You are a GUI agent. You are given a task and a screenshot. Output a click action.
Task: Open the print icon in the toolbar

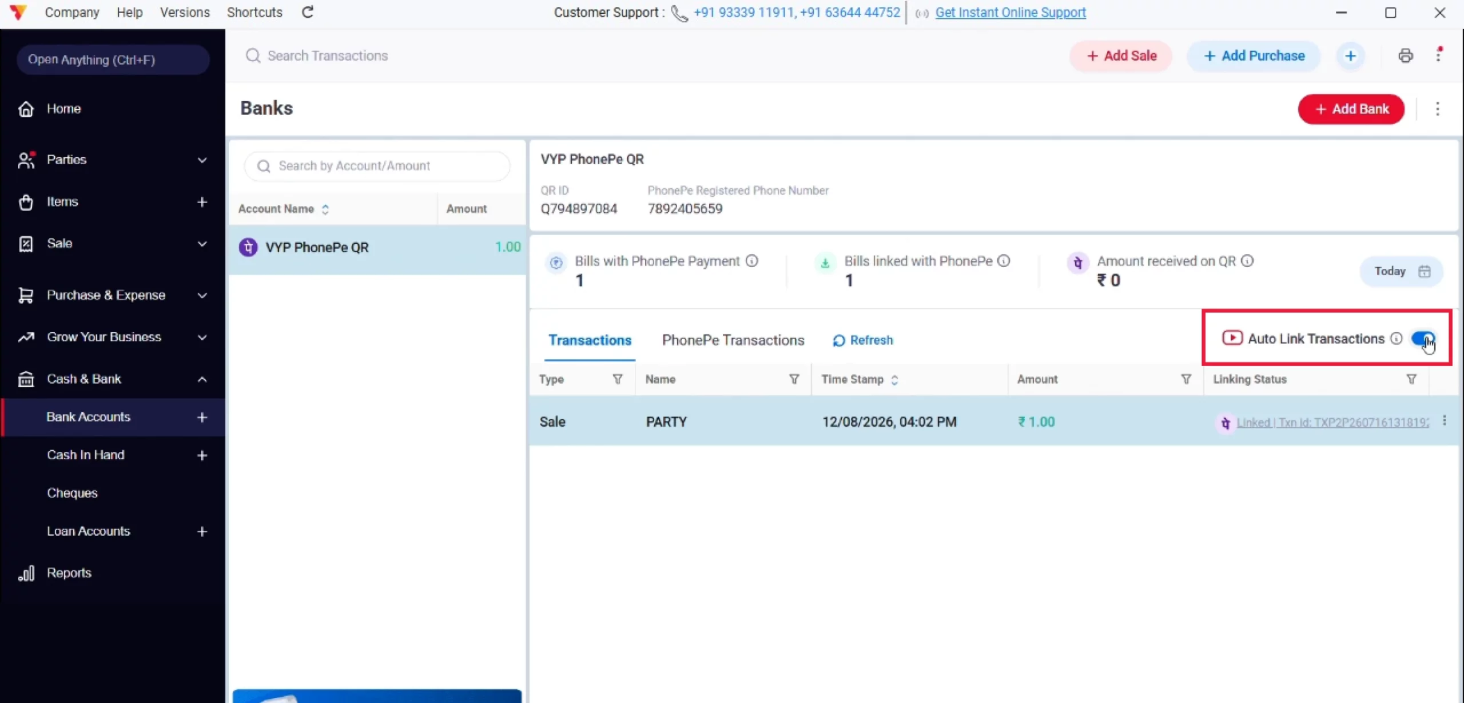coord(1405,55)
